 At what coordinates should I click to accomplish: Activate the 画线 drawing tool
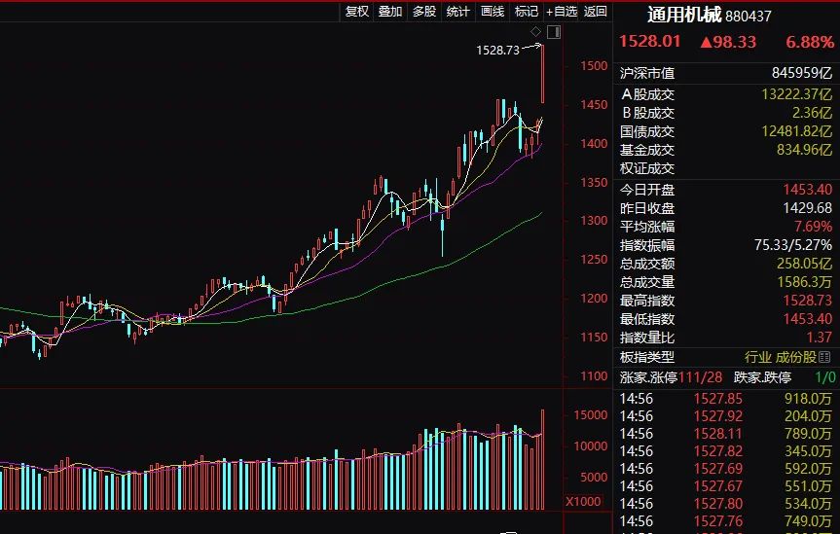click(x=492, y=11)
